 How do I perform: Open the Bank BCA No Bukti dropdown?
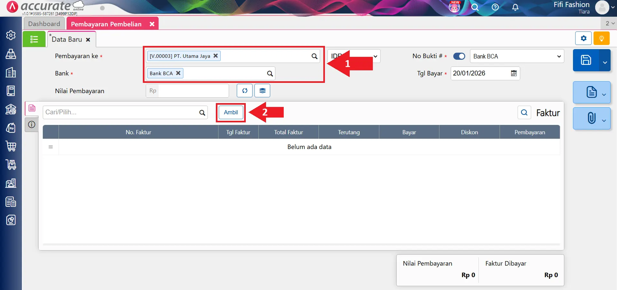click(517, 56)
